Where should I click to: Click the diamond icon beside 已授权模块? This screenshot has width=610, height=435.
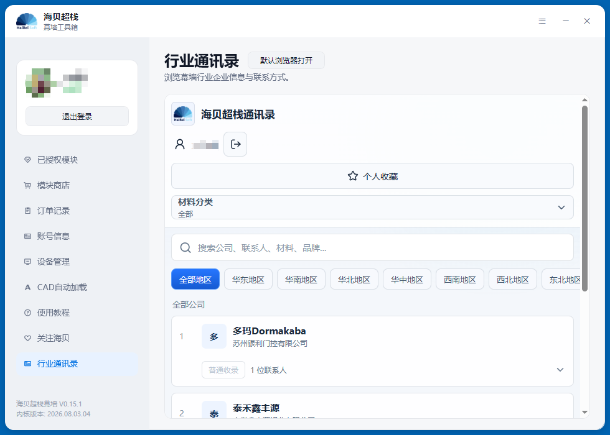(x=27, y=160)
